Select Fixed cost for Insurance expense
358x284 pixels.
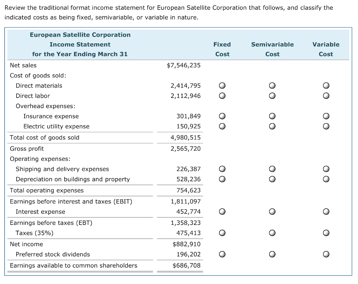pyautogui.click(x=222, y=116)
